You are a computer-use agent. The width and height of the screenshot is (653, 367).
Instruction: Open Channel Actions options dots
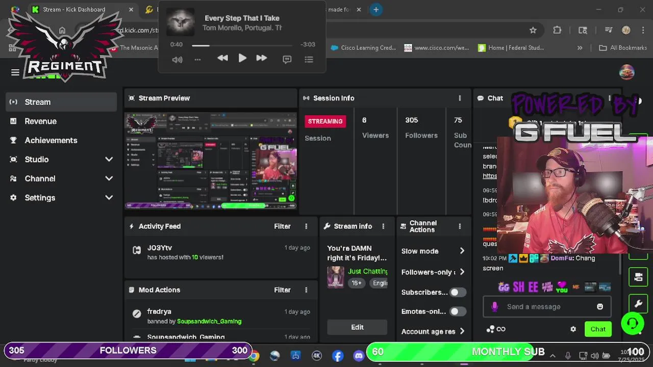tap(460, 226)
